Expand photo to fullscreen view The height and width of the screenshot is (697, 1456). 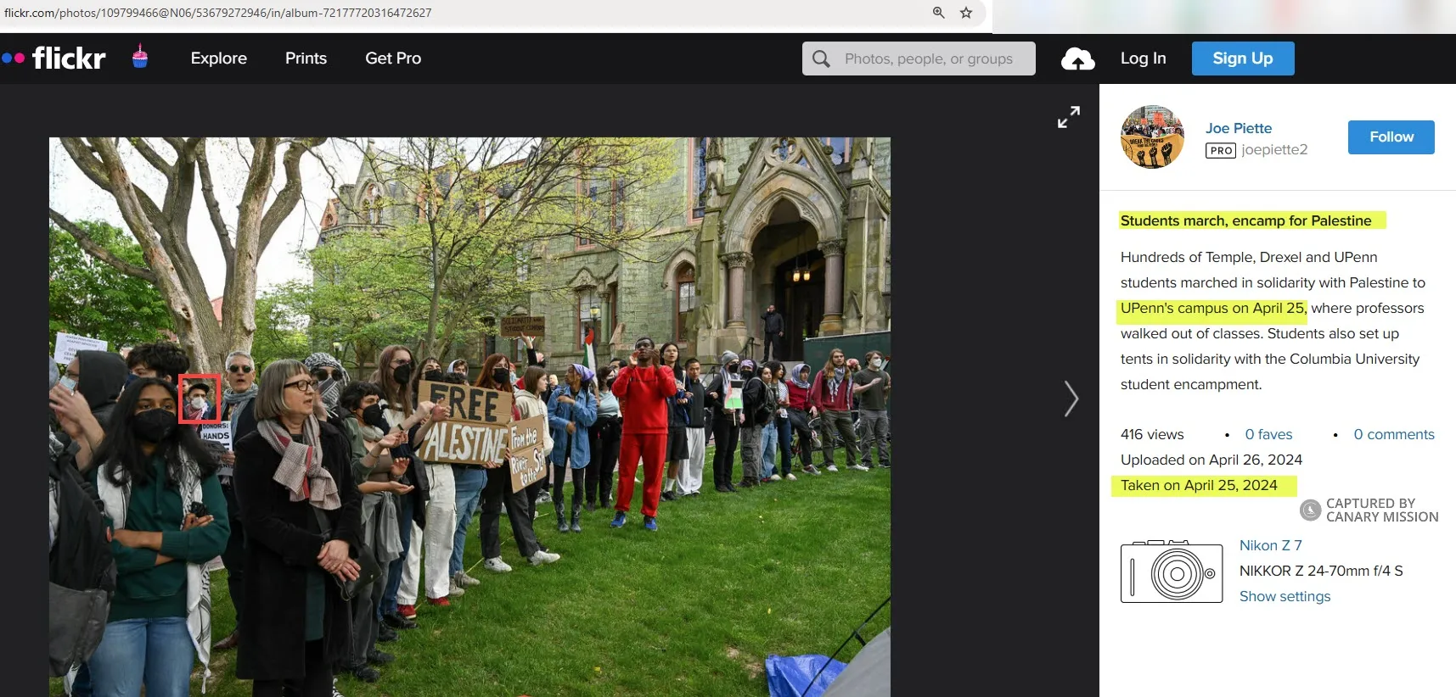click(1068, 117)
